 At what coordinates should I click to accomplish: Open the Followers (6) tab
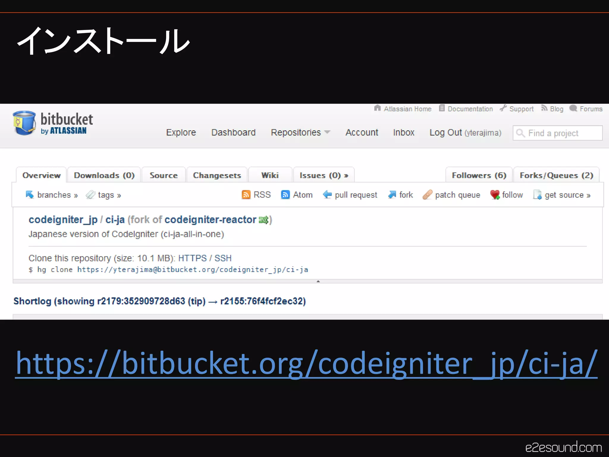tap(479, 175)
